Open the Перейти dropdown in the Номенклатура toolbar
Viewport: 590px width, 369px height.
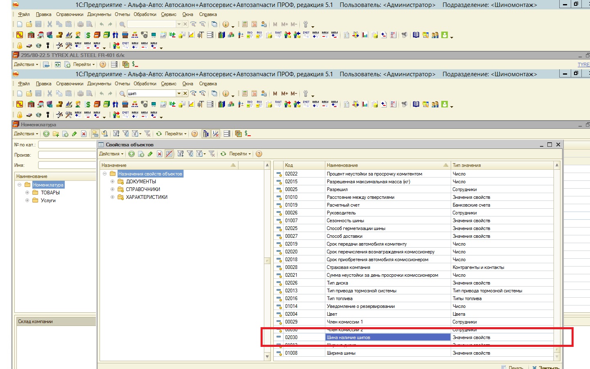pyautogui.click(x=175, y=134)
